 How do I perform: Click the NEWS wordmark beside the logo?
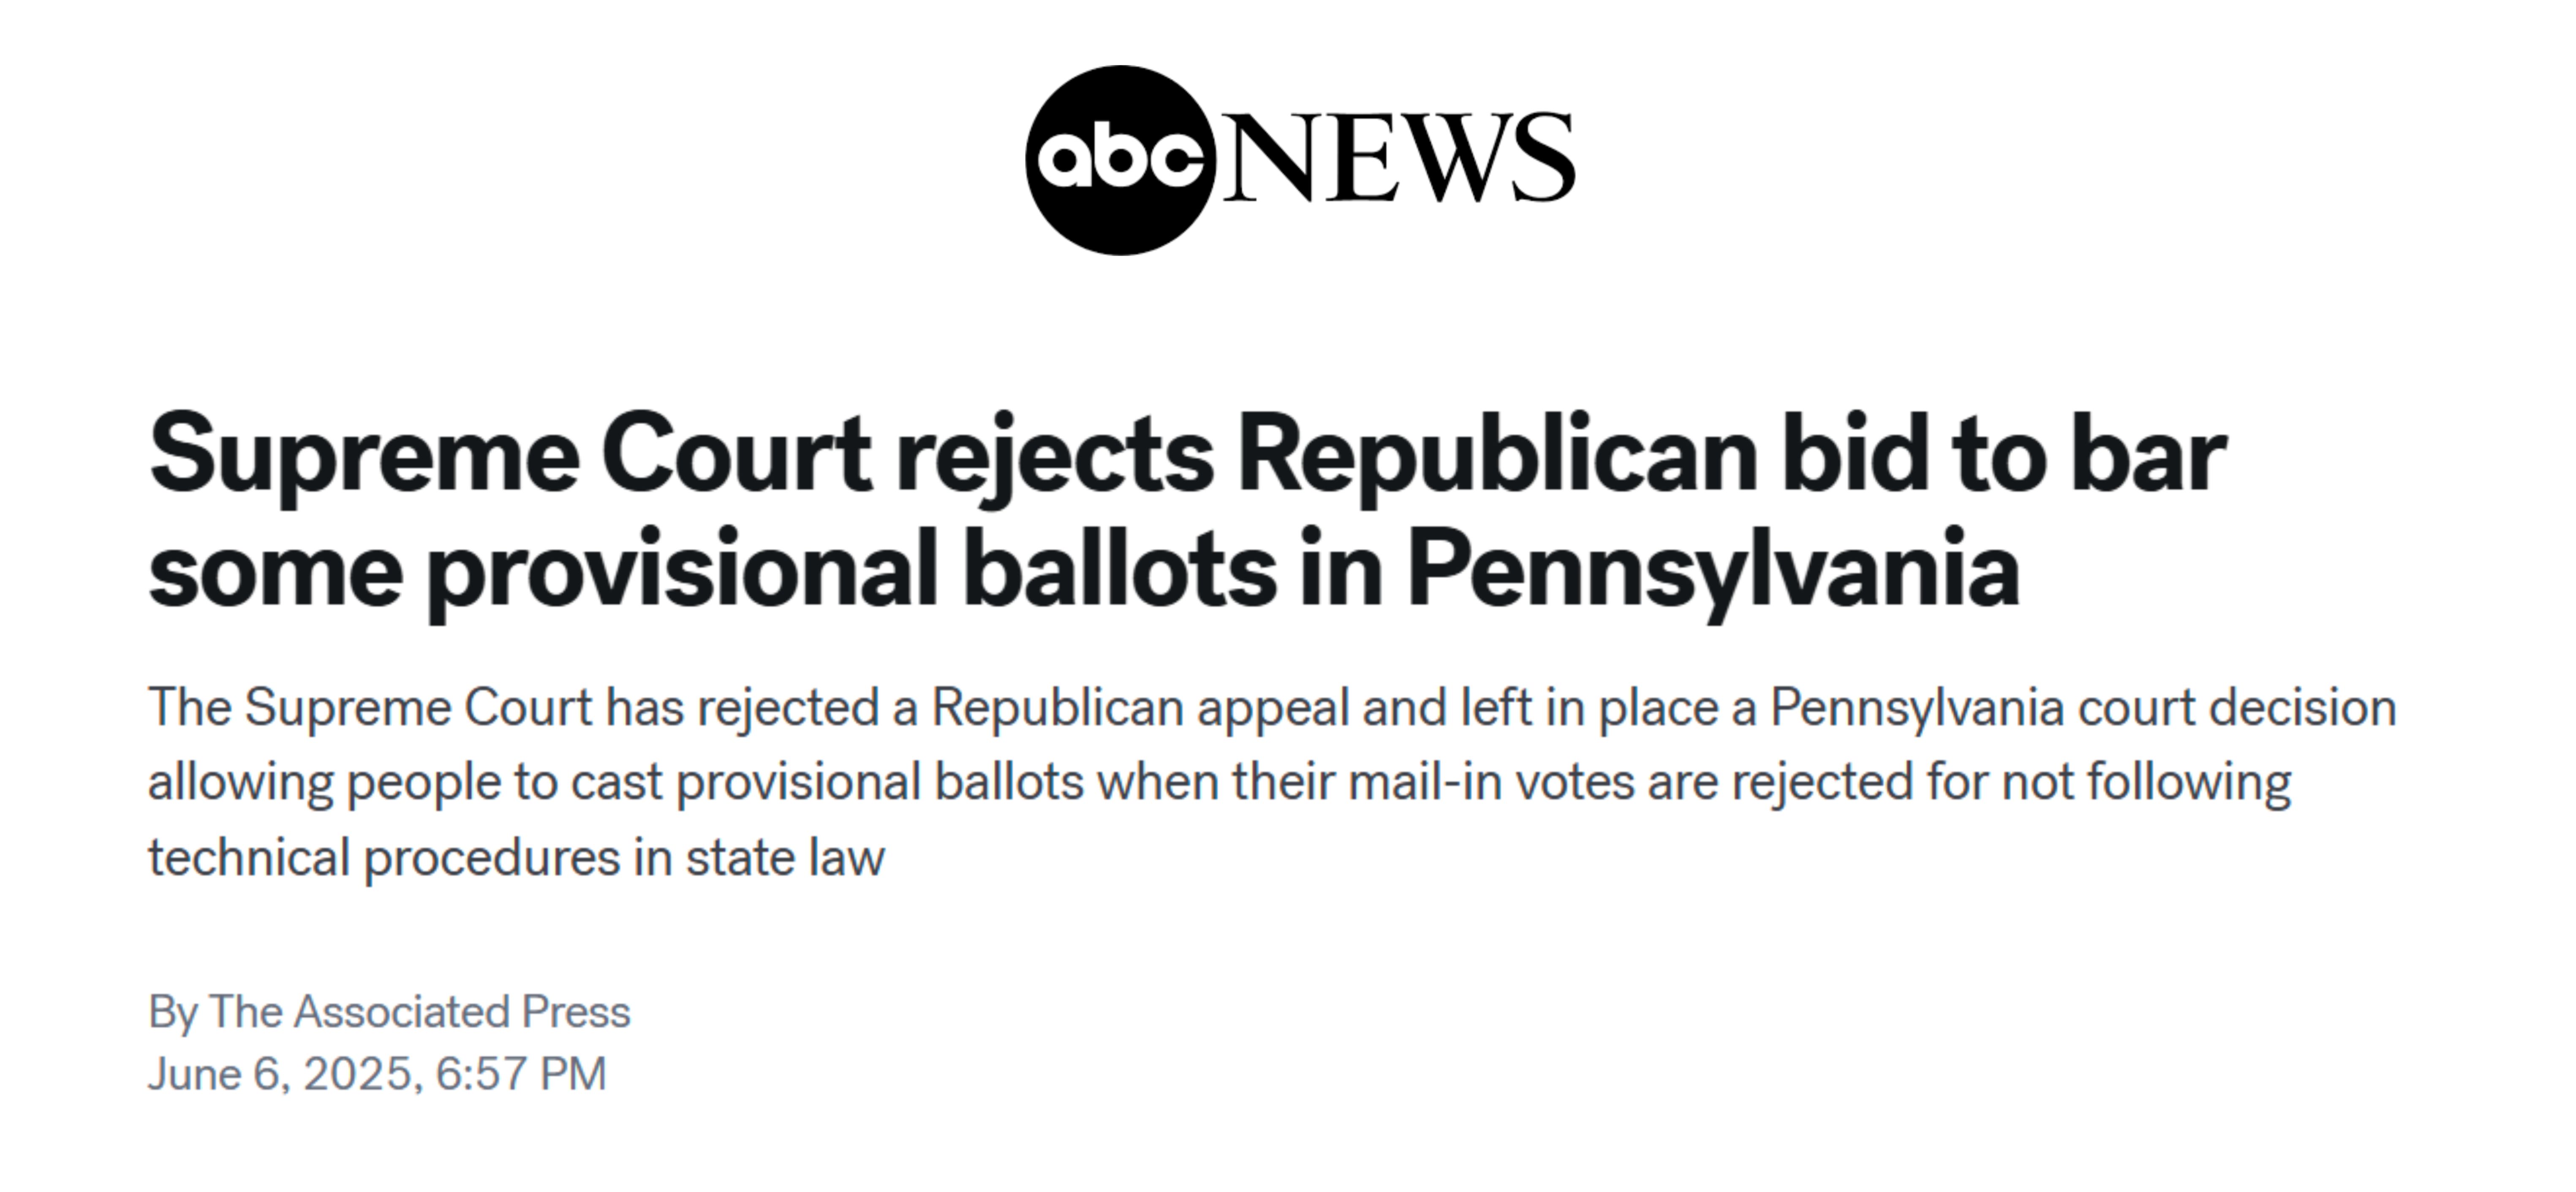[1400, 159]
